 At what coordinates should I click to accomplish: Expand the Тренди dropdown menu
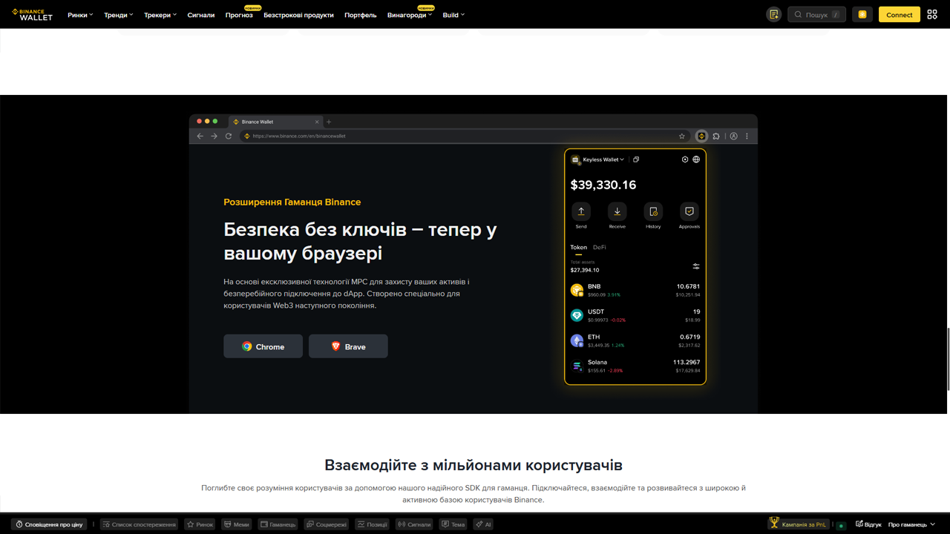click(119, 15)
